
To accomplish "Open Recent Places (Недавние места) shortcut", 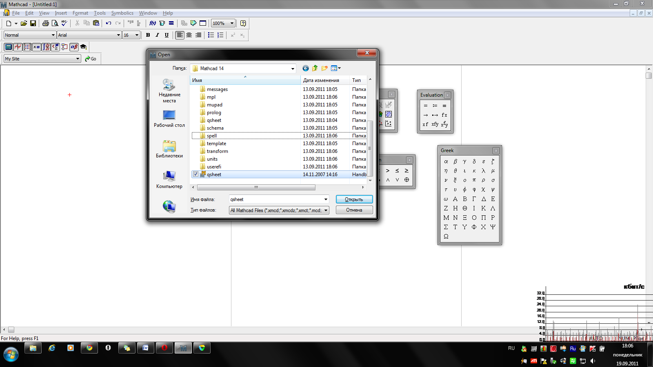I will [169, 91].
